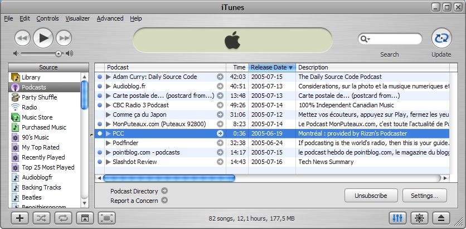
Task: Select Backing Tracks playlist
Action: [x=45, y=187]
